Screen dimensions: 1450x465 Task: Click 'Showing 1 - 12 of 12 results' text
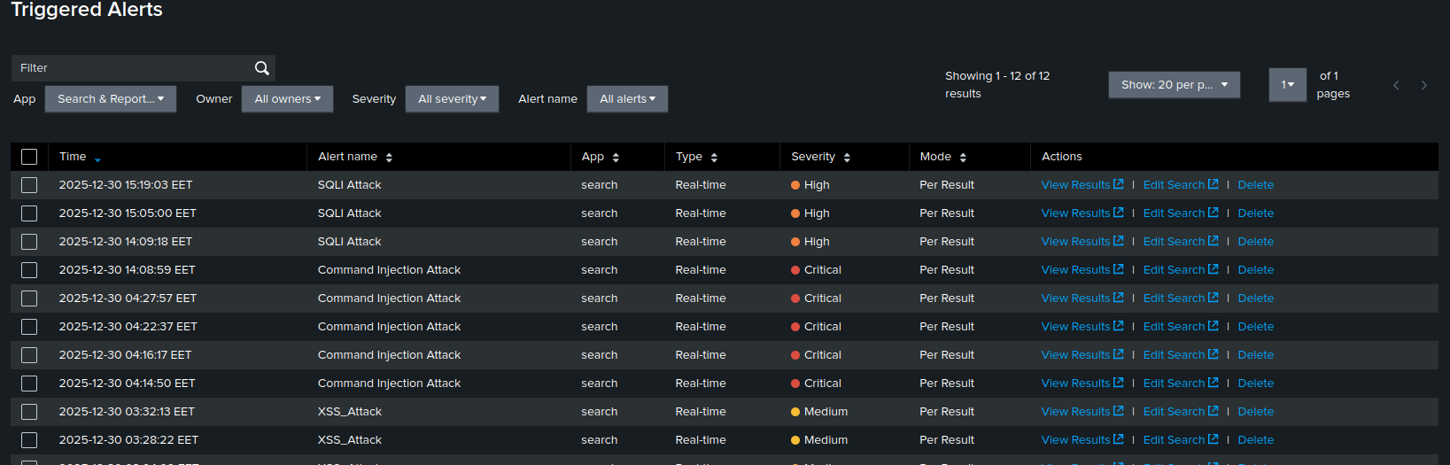click(x=997, y=85)
